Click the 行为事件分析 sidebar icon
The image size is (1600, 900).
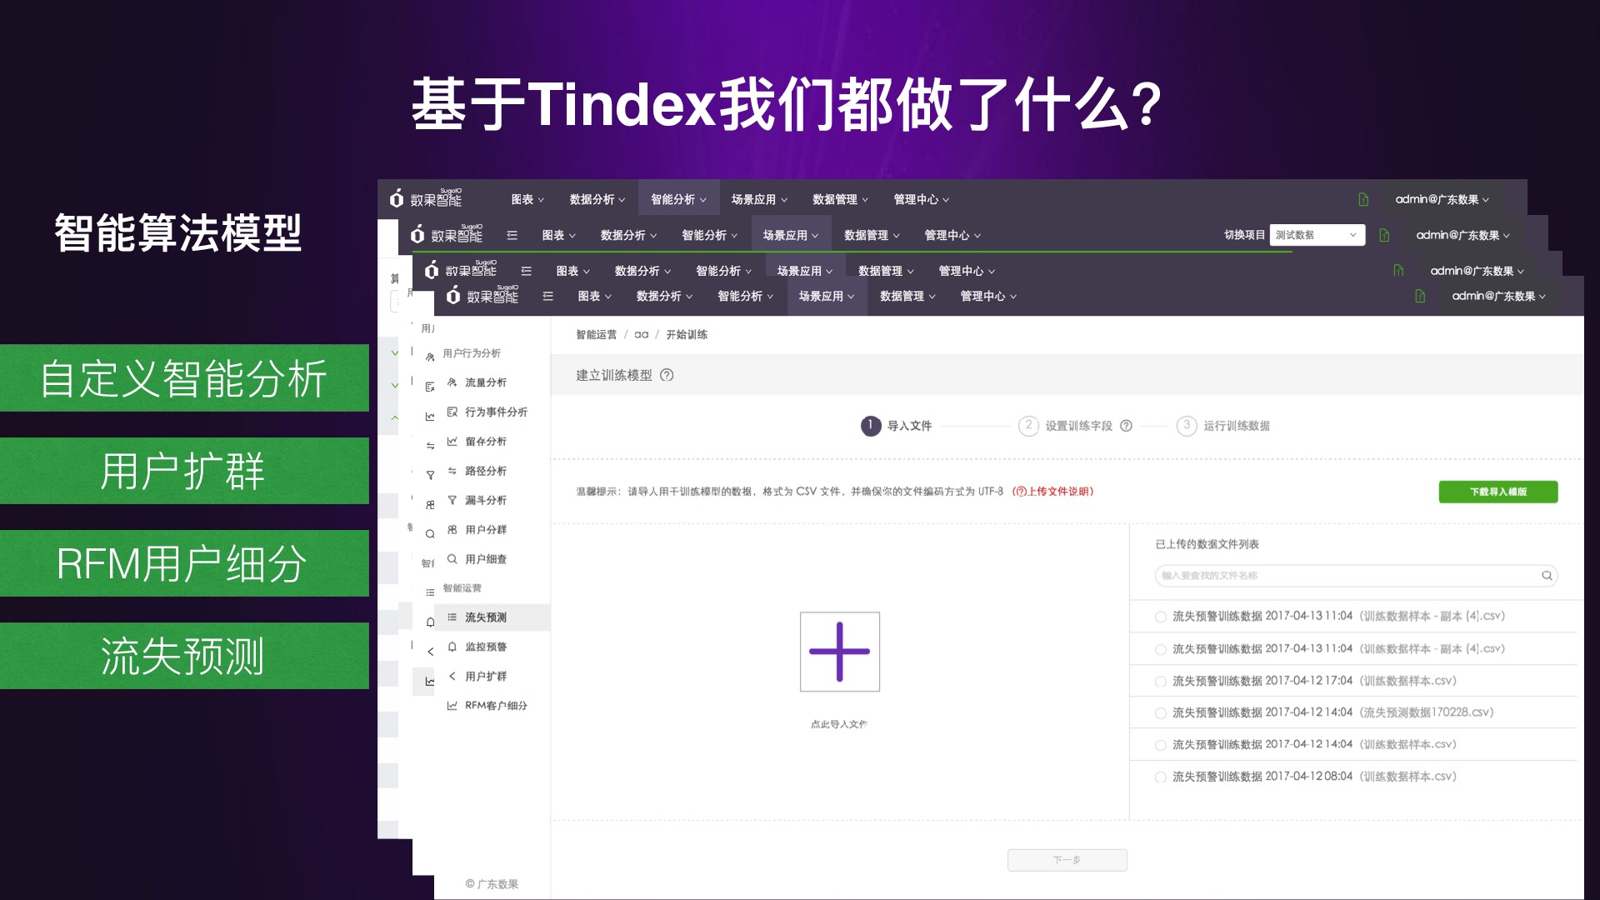point(452,412)
